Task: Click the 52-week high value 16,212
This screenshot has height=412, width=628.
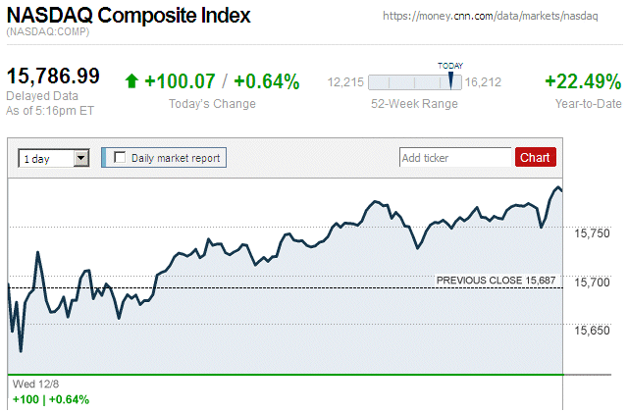Action: 484,82
